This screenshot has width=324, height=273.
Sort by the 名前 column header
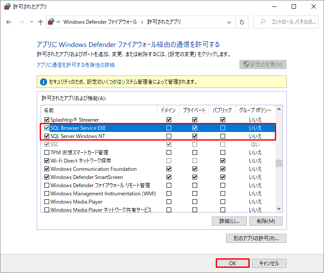[x=99, y=110]
